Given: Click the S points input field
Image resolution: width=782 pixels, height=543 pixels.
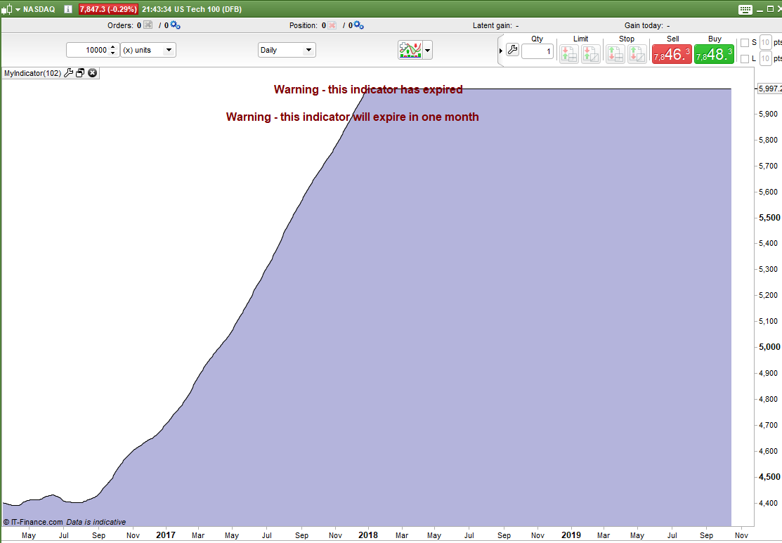Looking at the screenshot, I should pos(766,43).
